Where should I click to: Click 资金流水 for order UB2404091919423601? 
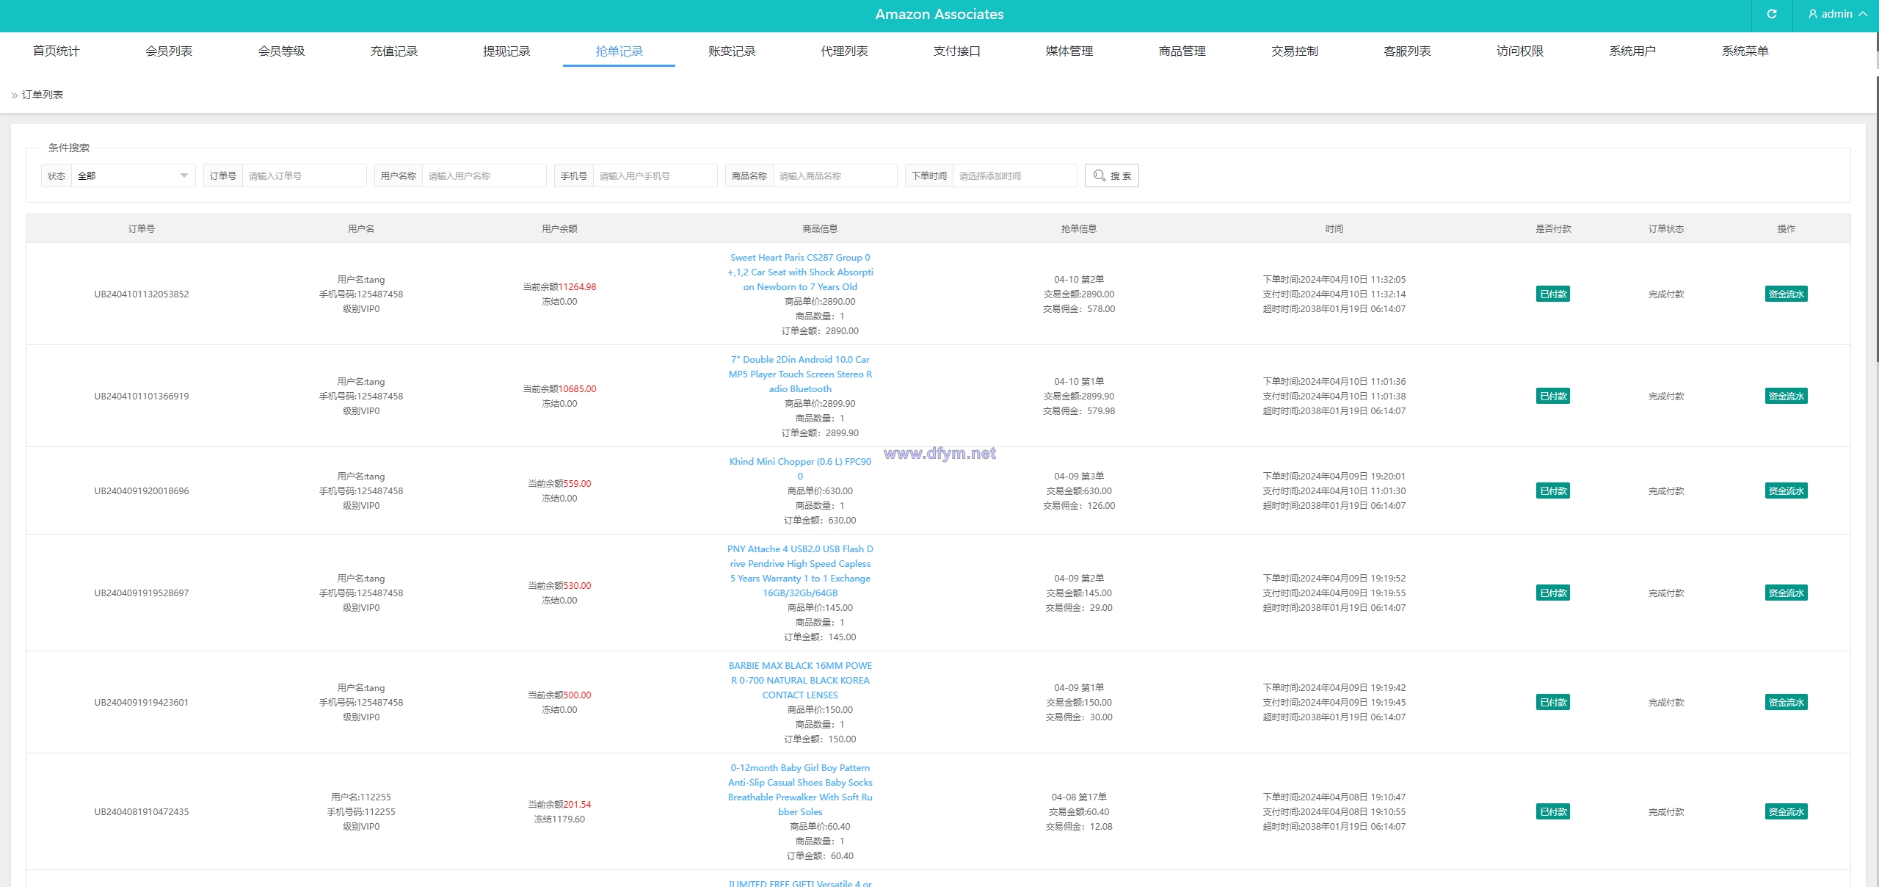coord(1786,702)
